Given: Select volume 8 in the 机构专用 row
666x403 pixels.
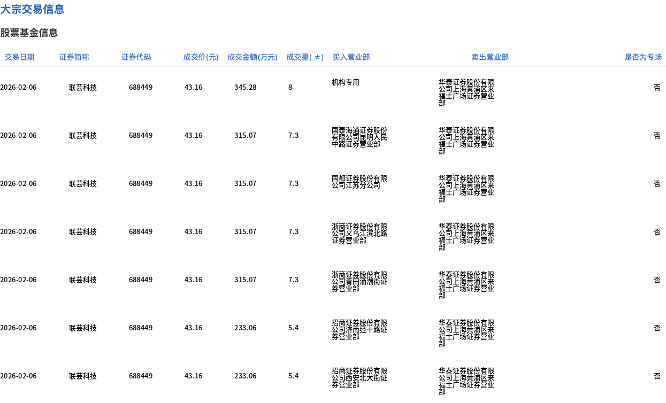Looking at the screenshot, I should 290,87.
